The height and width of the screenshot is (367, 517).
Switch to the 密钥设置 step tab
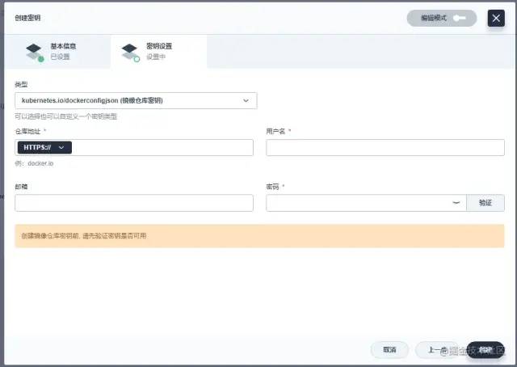(159, 52)
